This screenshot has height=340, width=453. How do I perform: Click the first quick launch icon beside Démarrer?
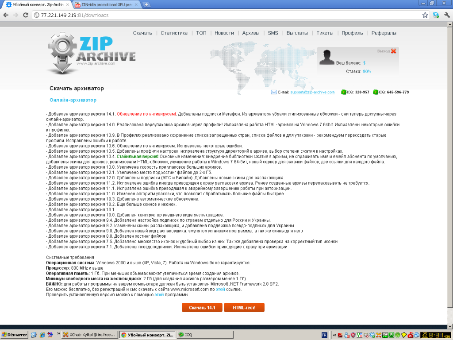click(x=34, y=335)
